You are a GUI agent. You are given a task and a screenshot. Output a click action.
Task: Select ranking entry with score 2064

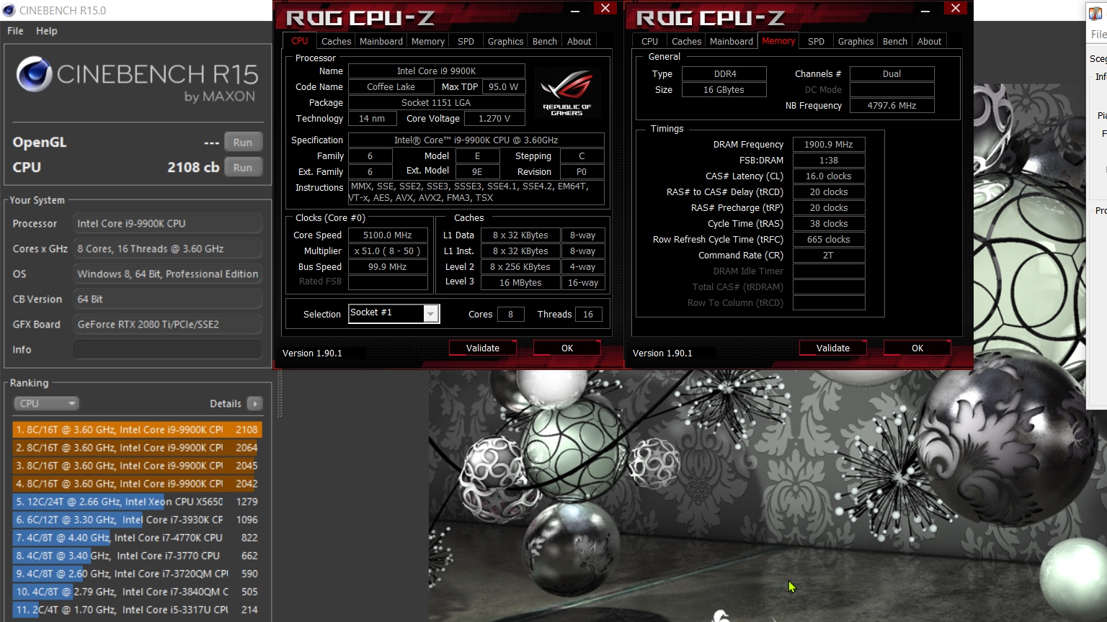point(137,448)
